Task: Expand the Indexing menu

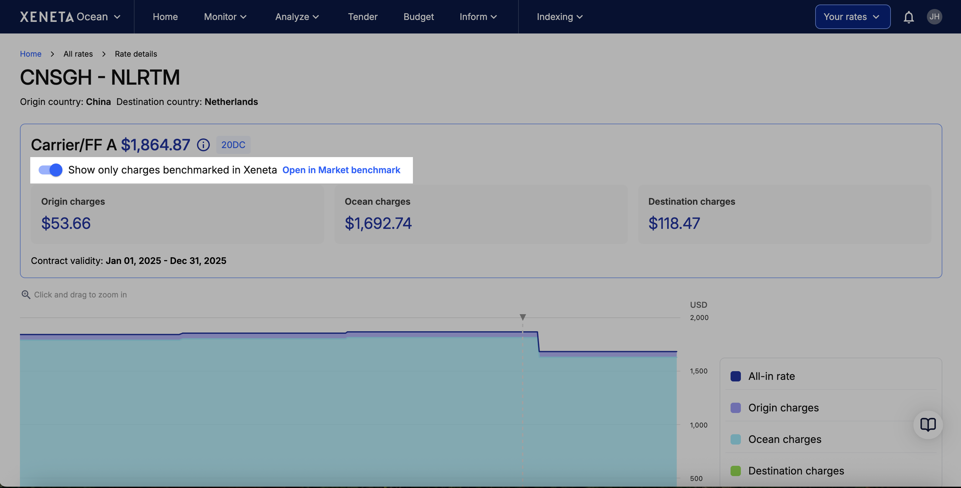Action: pos(559,17)
